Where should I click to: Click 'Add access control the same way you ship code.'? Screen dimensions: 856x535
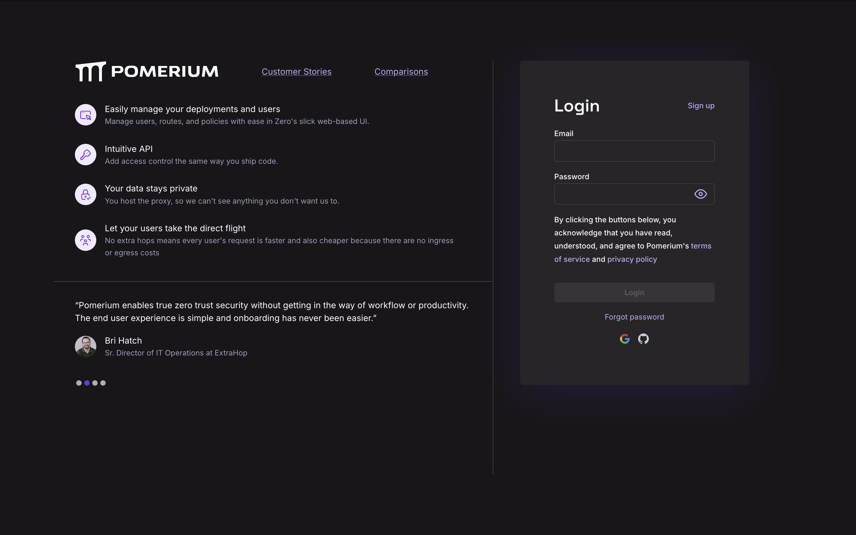click(191, 161)
